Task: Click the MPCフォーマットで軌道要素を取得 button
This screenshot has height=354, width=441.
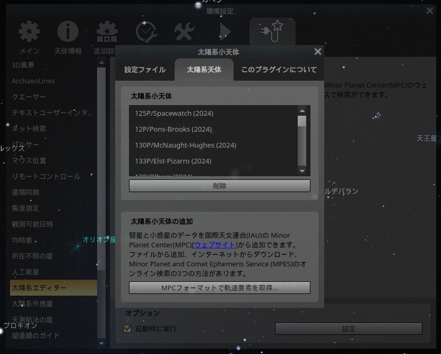Action: pos(219,288)
